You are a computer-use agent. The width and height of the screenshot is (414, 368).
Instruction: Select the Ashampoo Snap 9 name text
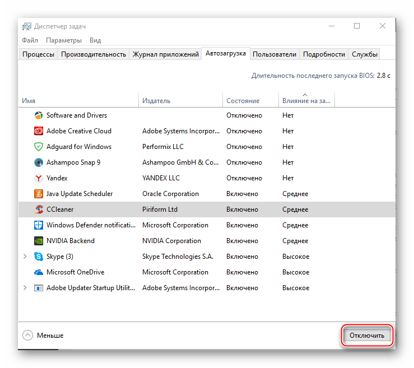(x=73, y=162)
